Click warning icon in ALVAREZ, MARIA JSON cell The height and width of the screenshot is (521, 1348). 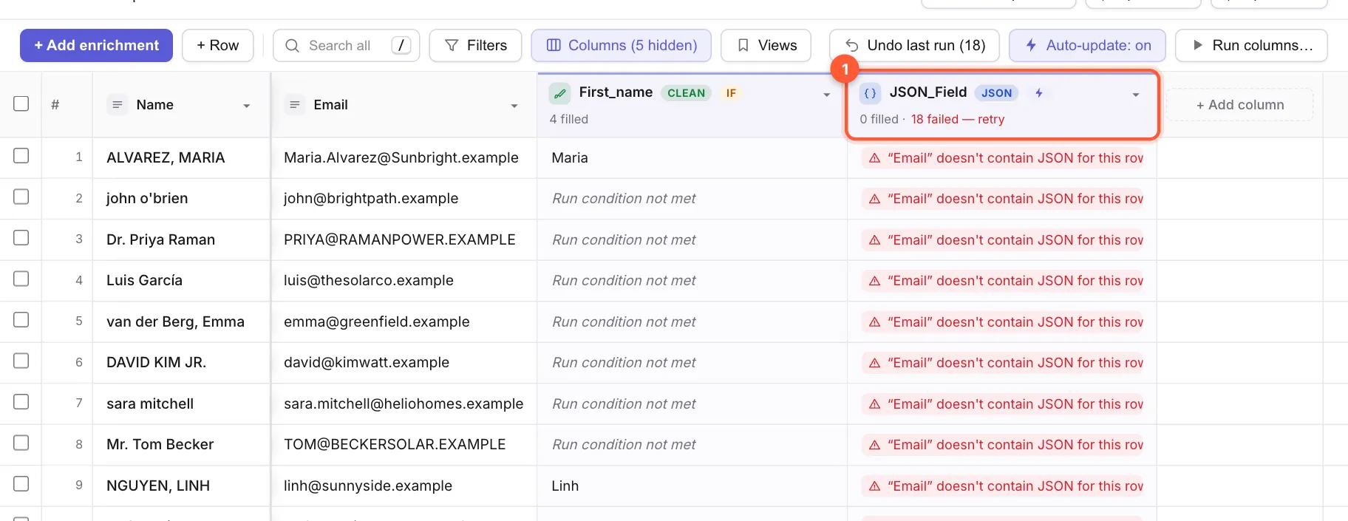[874, 158]
